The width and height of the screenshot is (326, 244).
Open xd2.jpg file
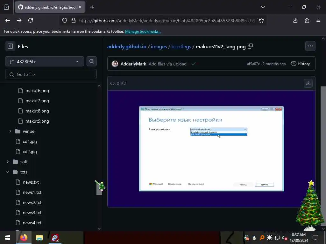[x=30, y=152]
